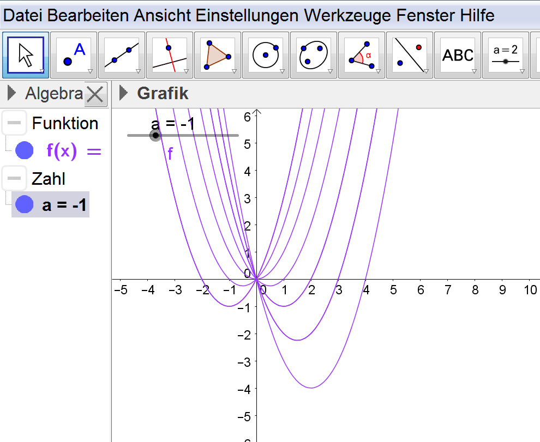Viewport: 540px width, 442px height.
Task: Choose the Line through two points tool
Action: (122, 55)
